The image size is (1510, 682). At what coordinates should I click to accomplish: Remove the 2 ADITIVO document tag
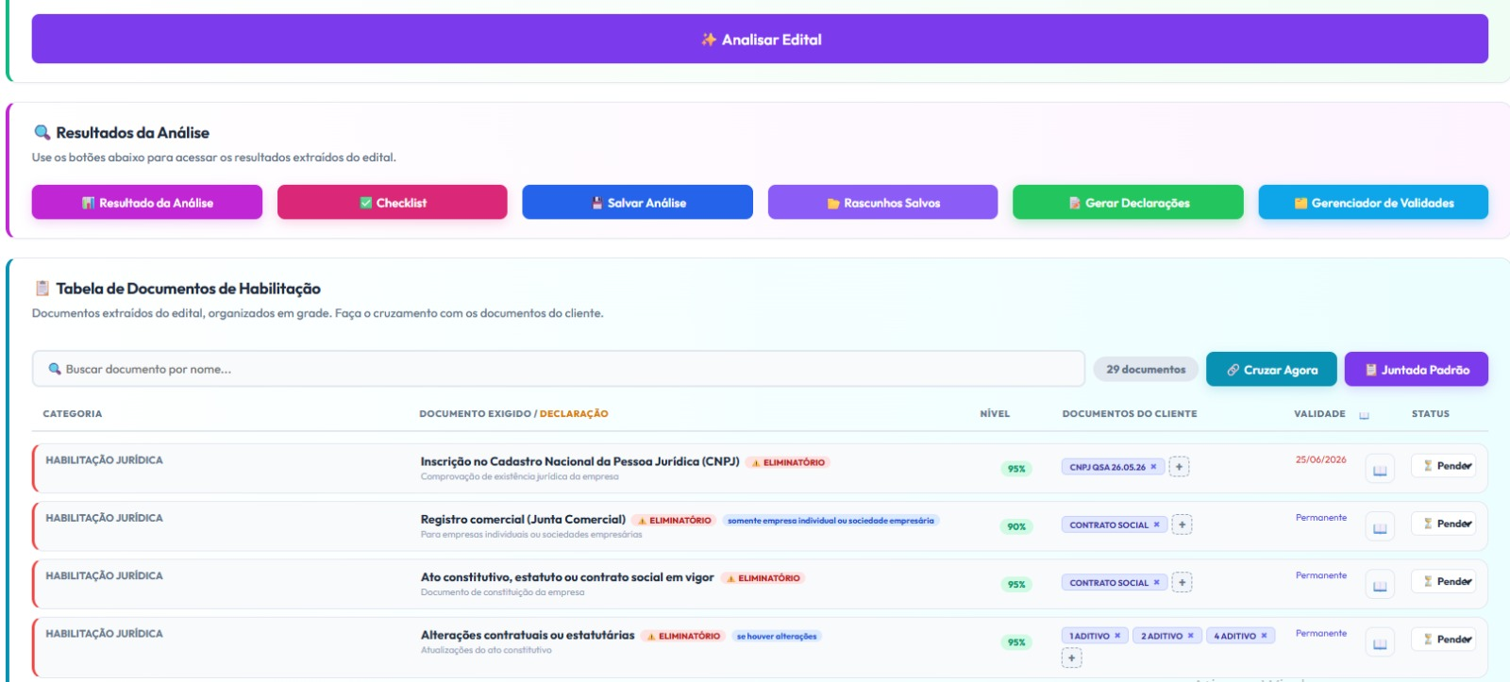1190,636
